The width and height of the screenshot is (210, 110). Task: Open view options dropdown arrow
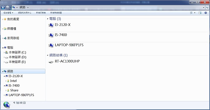click(195, 13)
